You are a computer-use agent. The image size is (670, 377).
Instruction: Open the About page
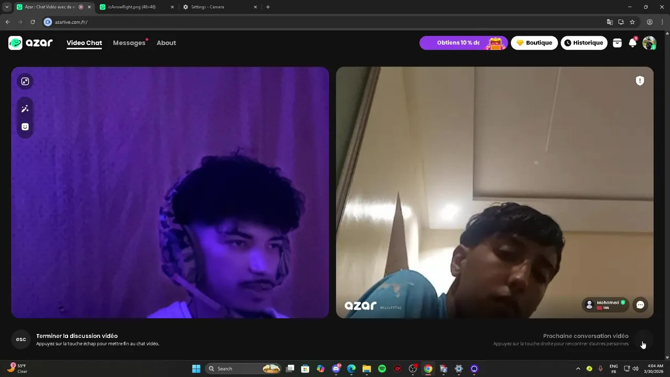(x=166, y=43)
